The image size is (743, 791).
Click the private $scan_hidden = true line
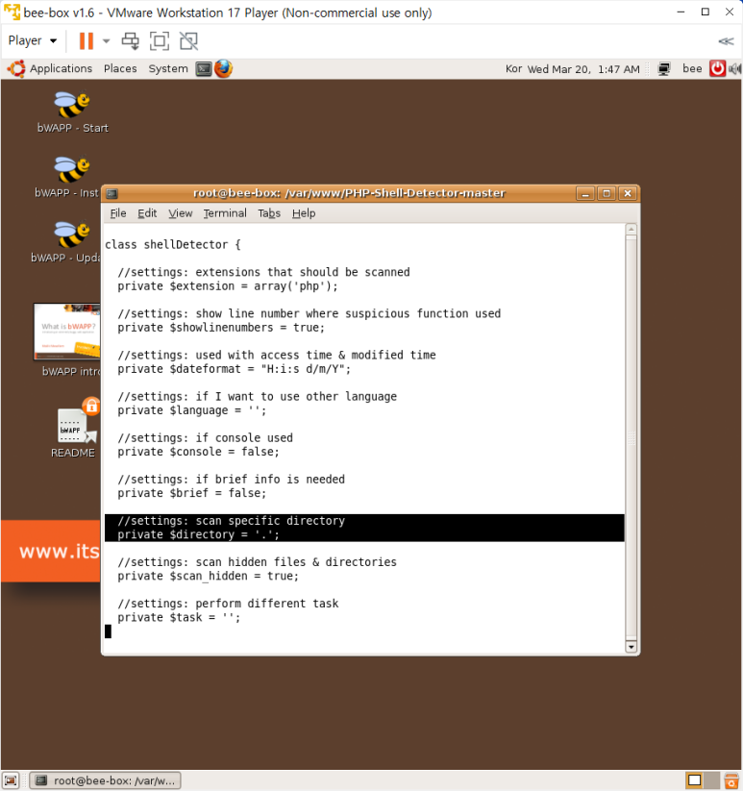[x=208, y=576]
